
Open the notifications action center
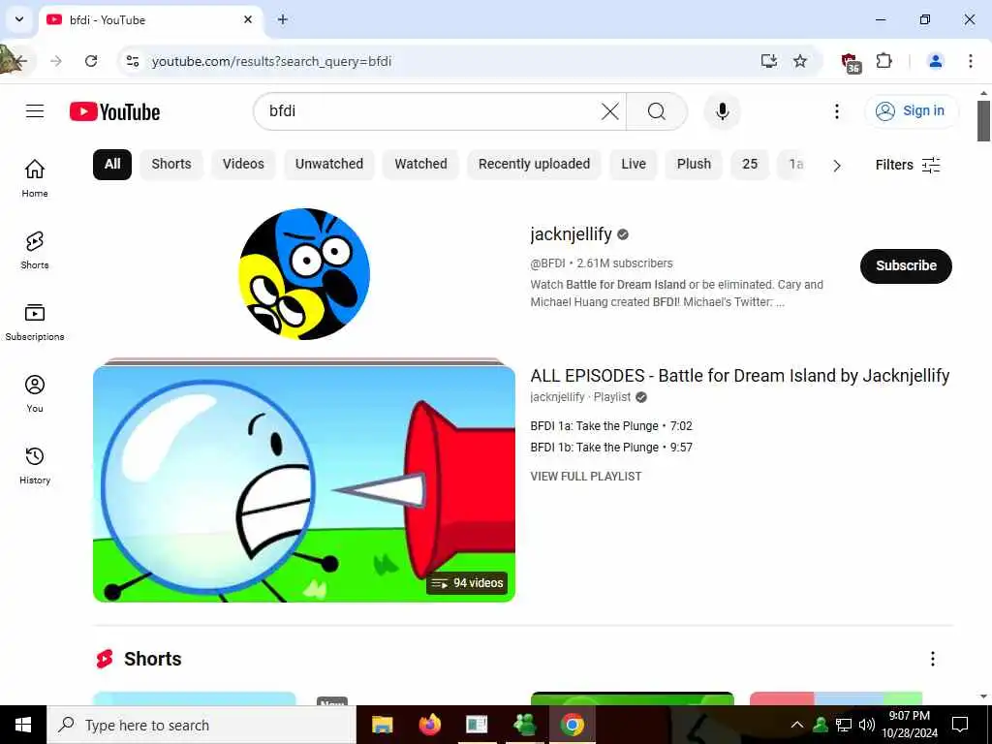960,725
